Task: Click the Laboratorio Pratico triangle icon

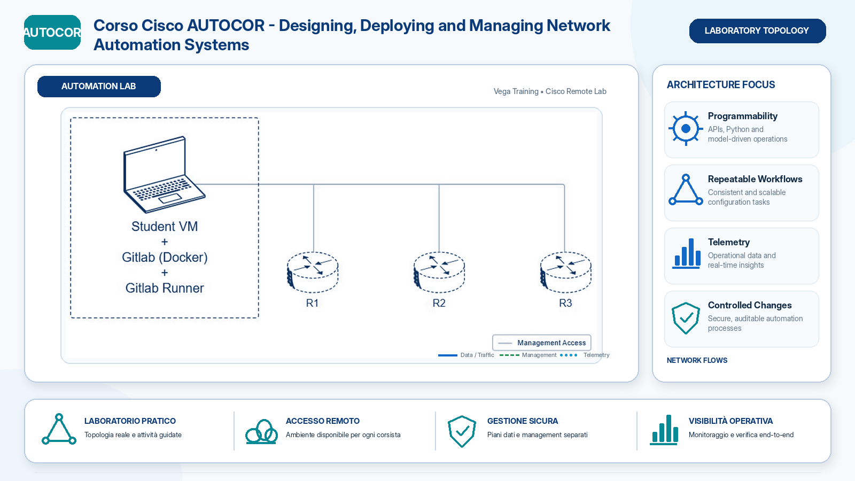Action: click(x=59, y=429)
